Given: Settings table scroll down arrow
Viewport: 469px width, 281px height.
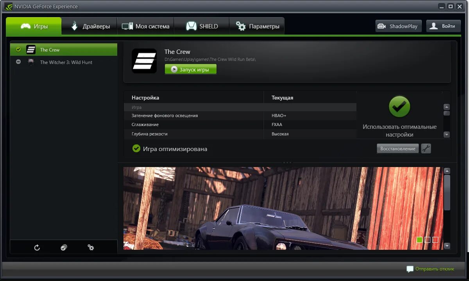Looking at the screenshot, I should pyautogui.click(x=447, y=135).
